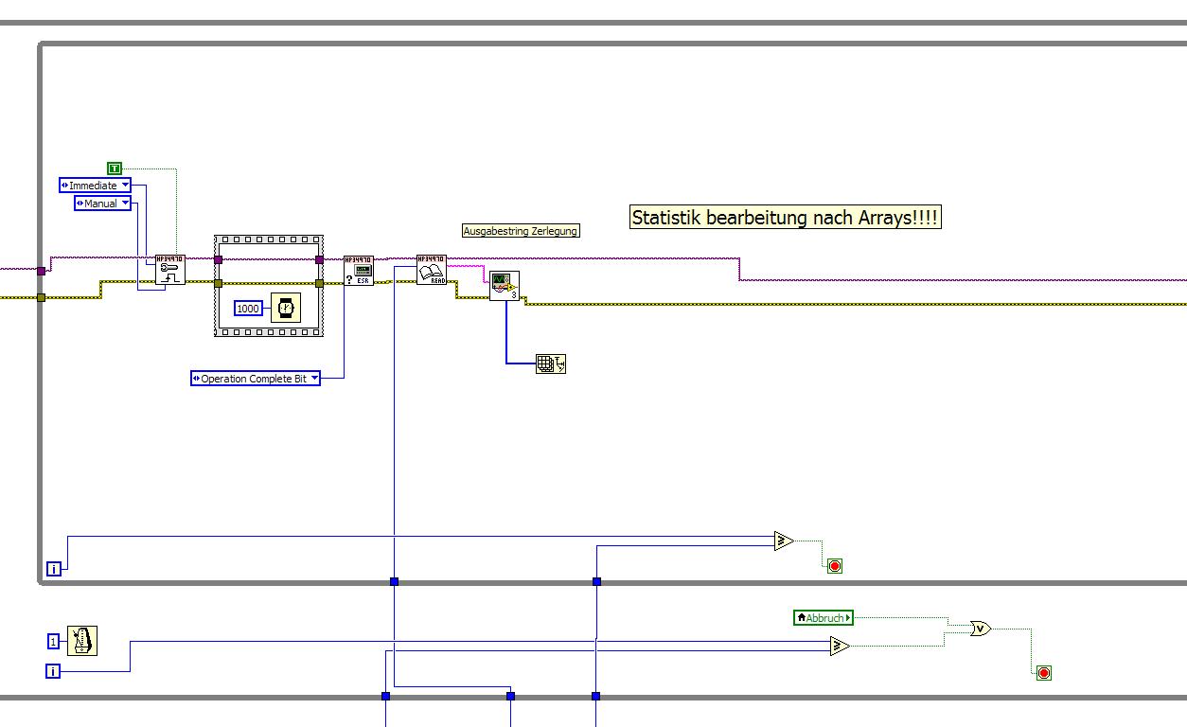Click the numeric constant 1 beside metronome
Viewport: 1187px width, 727px height.
[x=54, y=642]
